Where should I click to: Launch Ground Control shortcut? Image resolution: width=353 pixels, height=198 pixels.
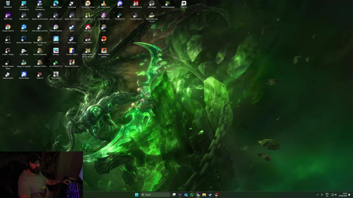tap(136, 16)
